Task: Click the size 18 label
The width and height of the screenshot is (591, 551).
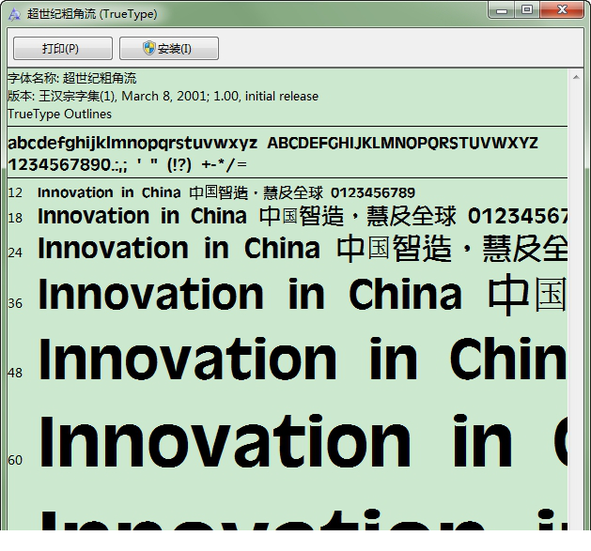Action: 15,218
